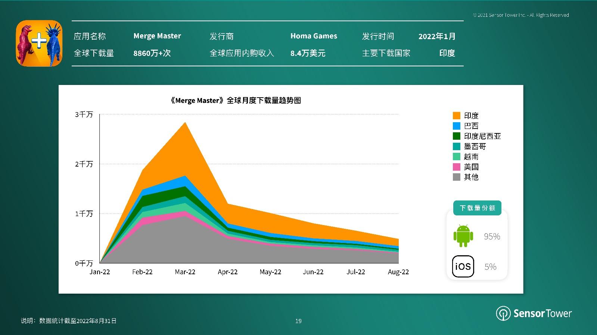Image resolution: width=597 pixels, height=335 pixels.
Task: Click the Merge Master app name text
Action: pos(157,36)
